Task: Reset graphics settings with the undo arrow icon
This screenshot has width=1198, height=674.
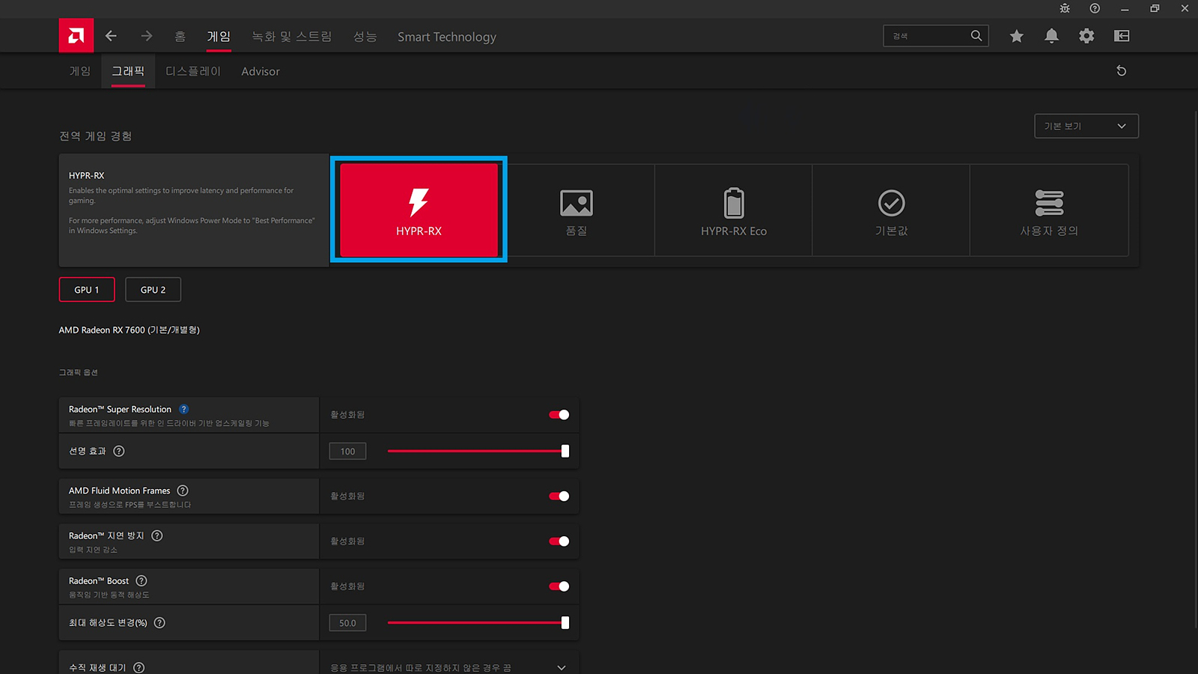Action: tap(1121, 71)
